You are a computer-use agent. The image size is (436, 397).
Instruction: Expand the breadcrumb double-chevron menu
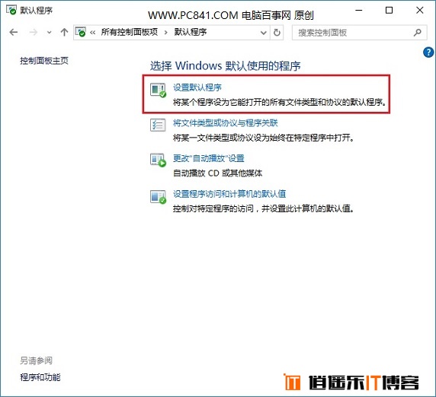(x=92, y=33)
